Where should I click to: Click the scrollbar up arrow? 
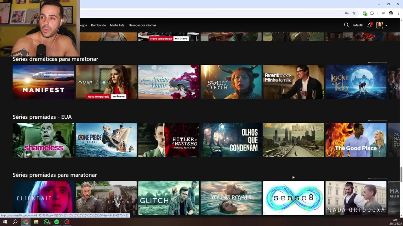401,20
